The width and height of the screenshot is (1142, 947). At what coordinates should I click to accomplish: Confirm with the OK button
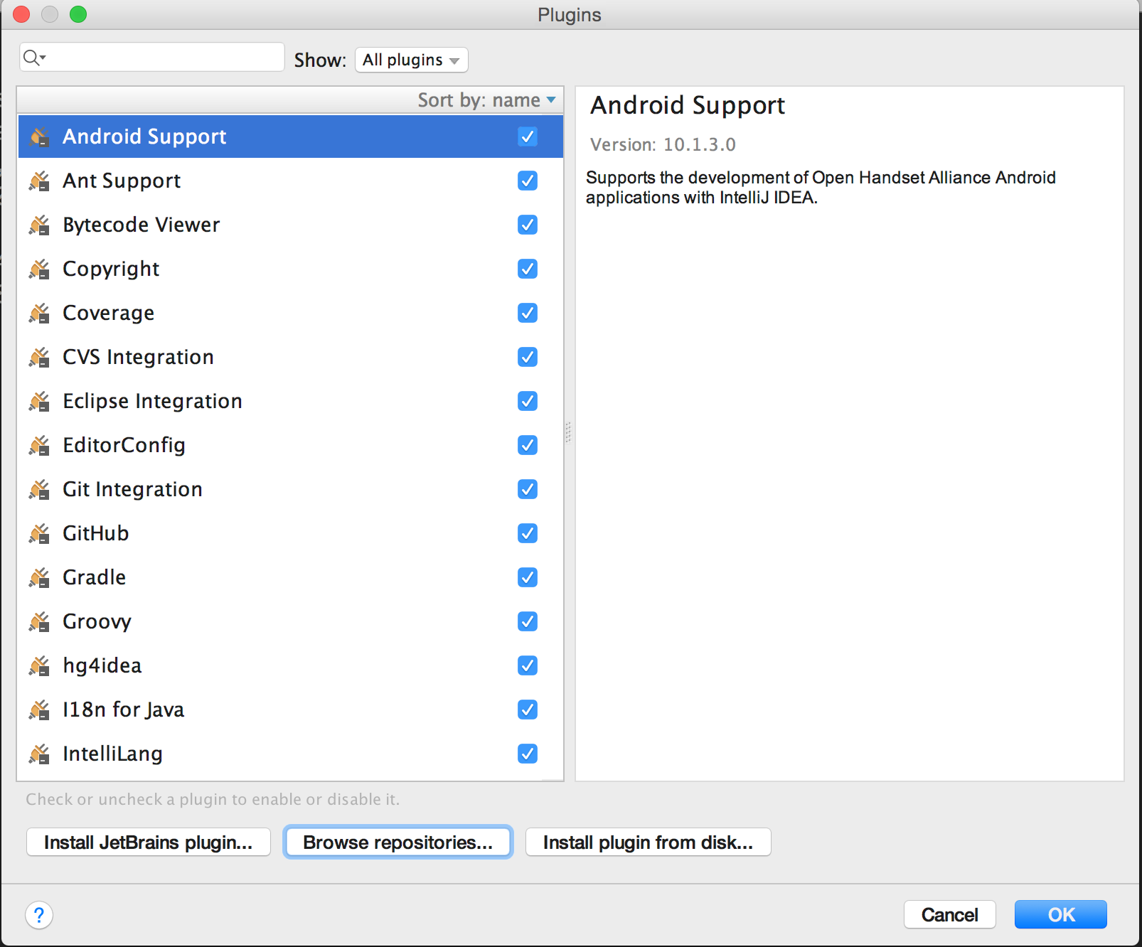[1061, 915]
